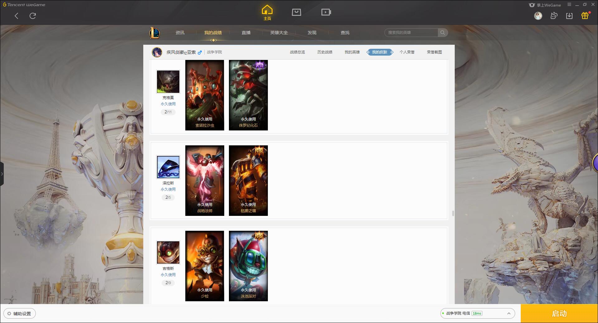Screen dimensions: 598x323
Task: Open 掌上WeGame mobile link
Action: click(x=545, y=5)
